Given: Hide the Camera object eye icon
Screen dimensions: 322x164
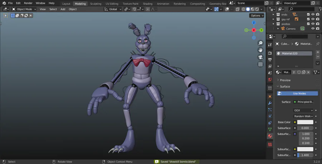Looking at the screenshot, I should pyautogui.click(x=313, y=29).
